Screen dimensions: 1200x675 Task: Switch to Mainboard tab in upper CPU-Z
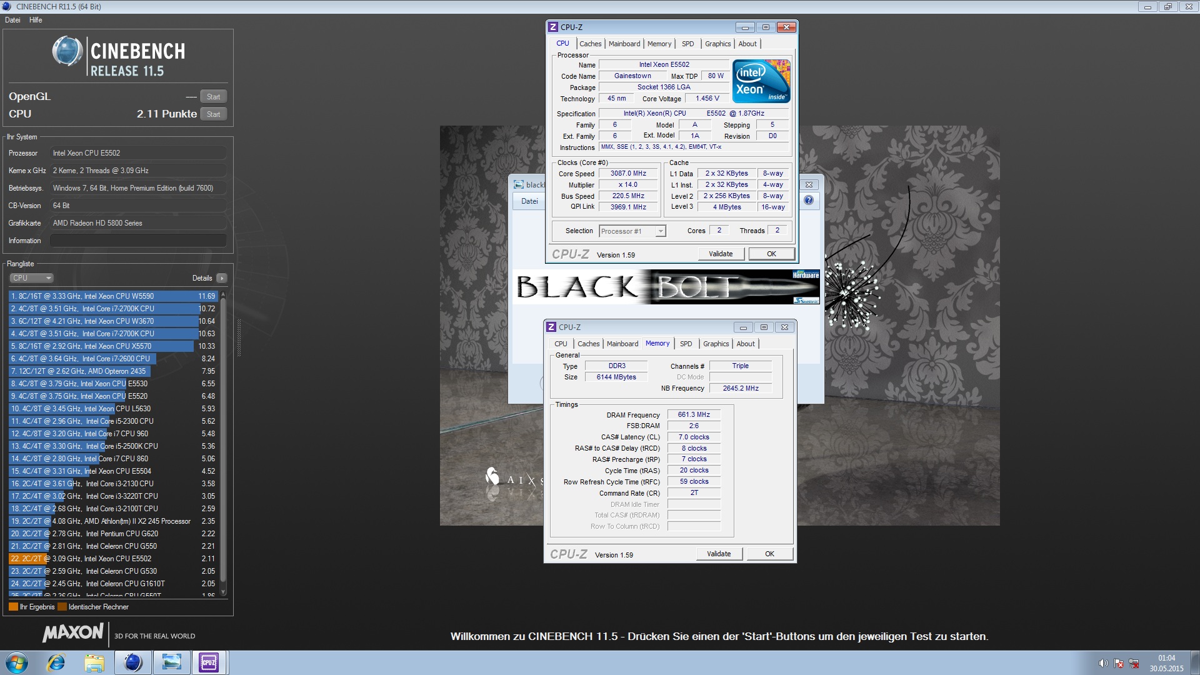tap(624, 44)
